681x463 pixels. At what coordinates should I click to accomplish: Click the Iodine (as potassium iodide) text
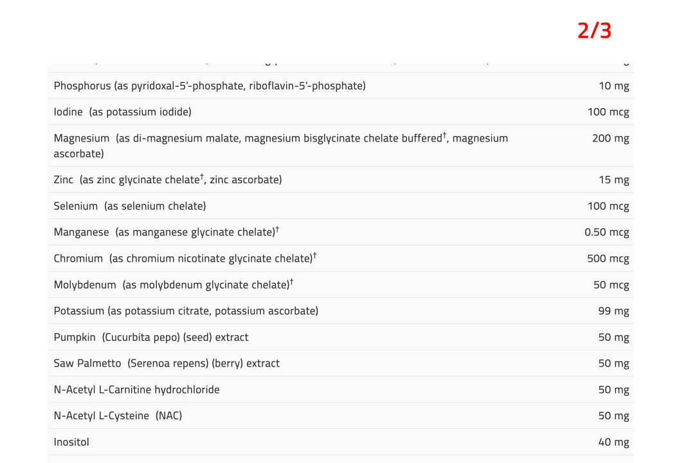pyautogui.click(x=122, y=112)
